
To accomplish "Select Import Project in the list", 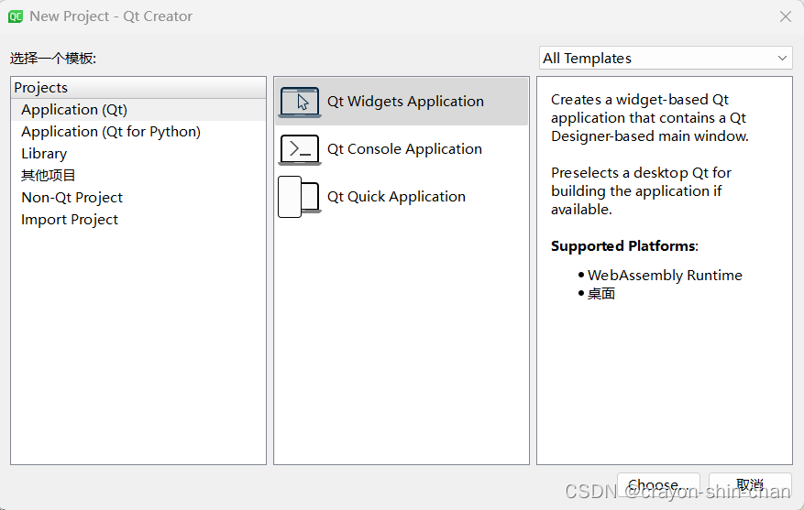I will (x=70, y=220).
